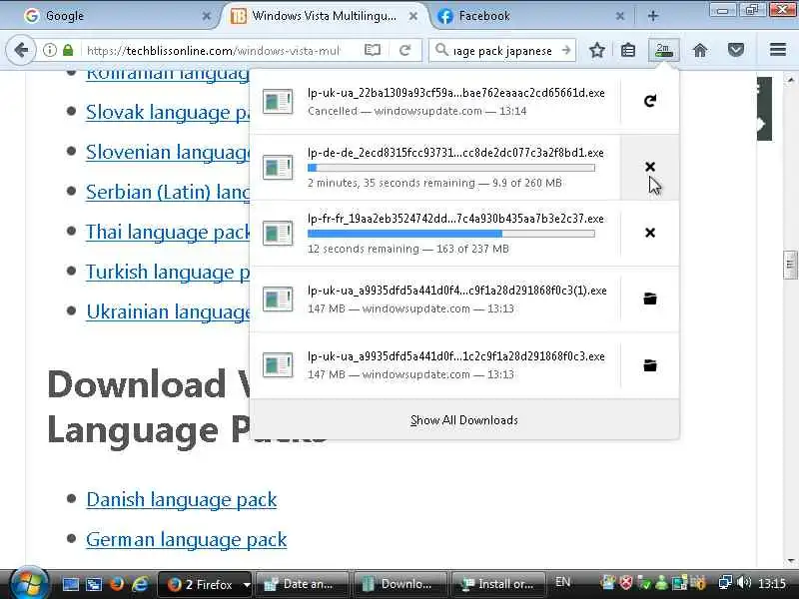Submit search with the go arrow

click(566, 50)
